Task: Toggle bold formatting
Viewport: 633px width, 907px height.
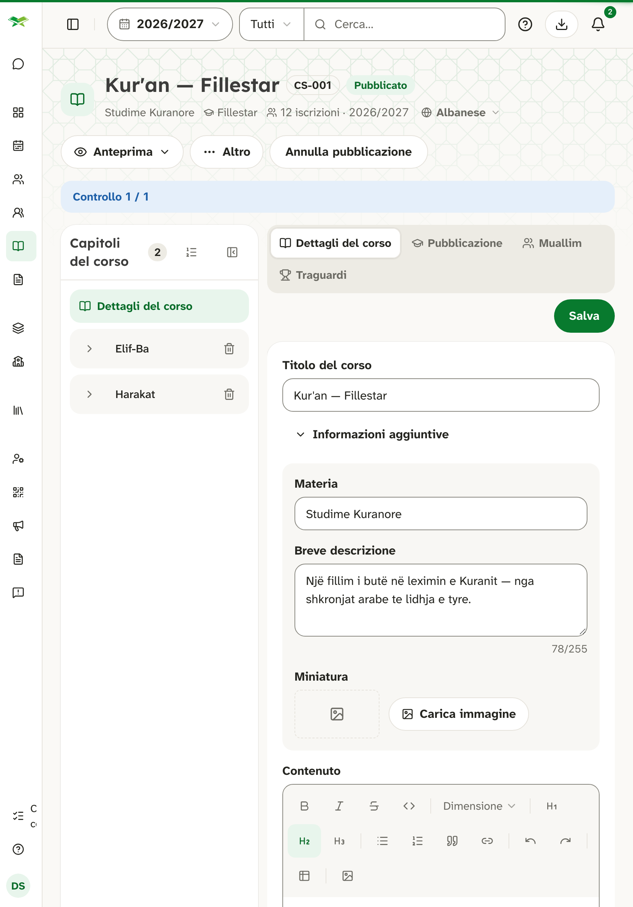Action: click(x=304, y=806)
